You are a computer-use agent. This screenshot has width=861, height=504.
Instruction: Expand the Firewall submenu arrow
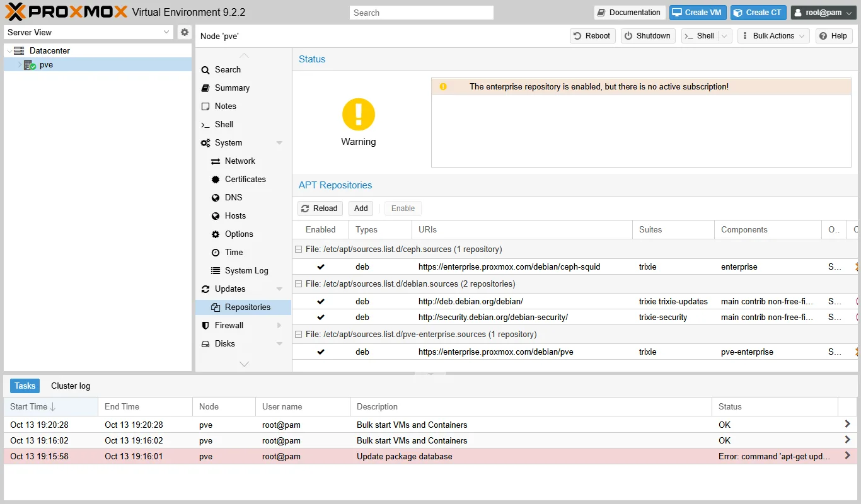(279, 326)
